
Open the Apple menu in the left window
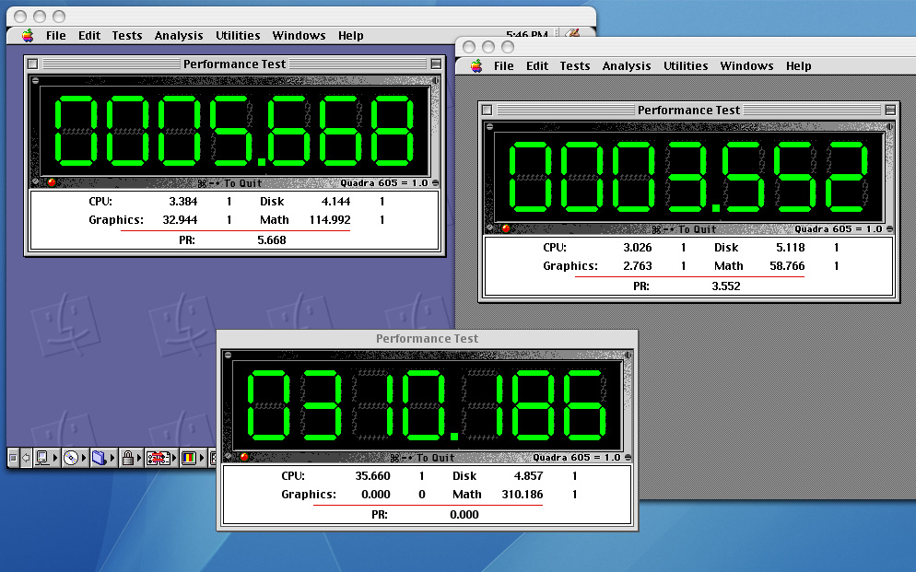[x=28, y=36]
